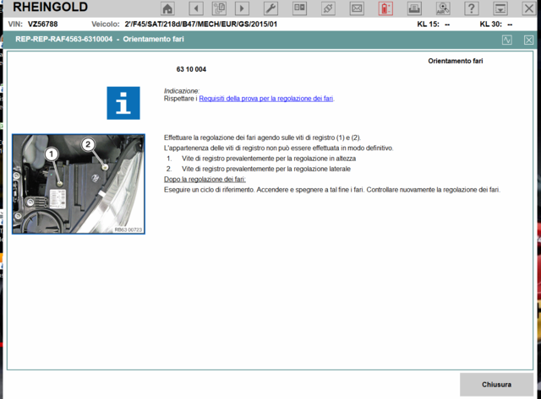Open link Requisiti della prova per la regolazione

coord(265,99)
